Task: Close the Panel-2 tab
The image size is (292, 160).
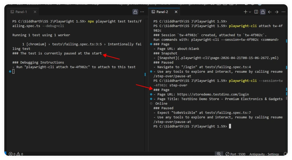Action: tap(176, 12)
